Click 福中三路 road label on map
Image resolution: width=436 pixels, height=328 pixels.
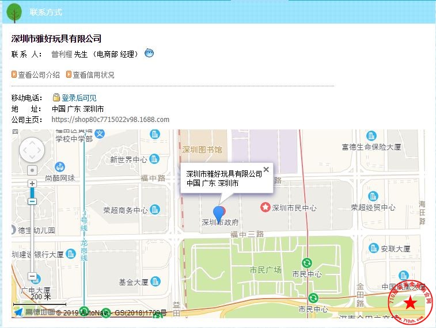tap(247, 234)
